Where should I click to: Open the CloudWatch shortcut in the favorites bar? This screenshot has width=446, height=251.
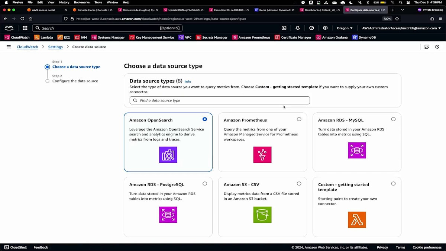tap(17, 37)
